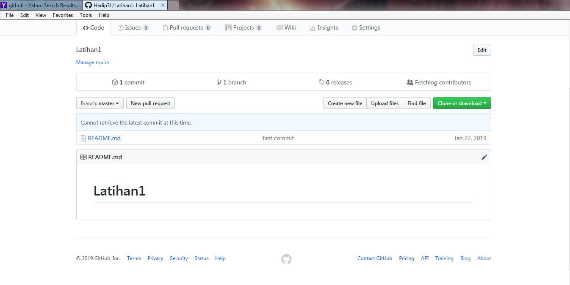Expand the Branch: master dropdown

[100, 103]
